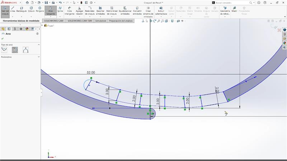
Task: Open the DisplayManager color ball tab
Action: 27,29
